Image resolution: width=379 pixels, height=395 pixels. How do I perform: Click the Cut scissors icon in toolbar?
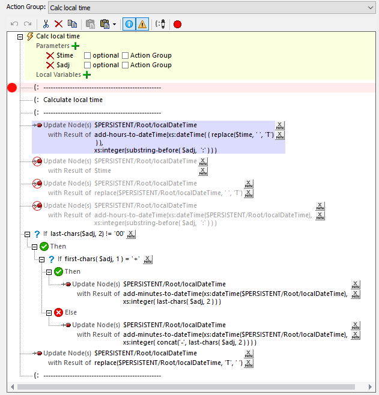[45, 24]
